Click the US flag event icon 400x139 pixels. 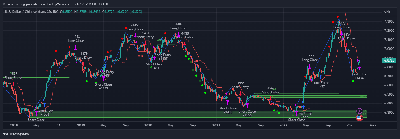[359, 118]
